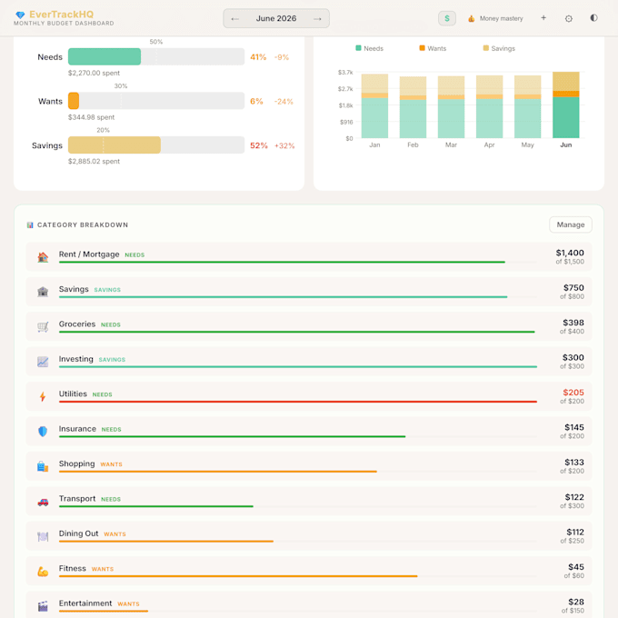Click the Savings progress bar in overview
This screenshot has height=618, width=618.
[156, 145]
